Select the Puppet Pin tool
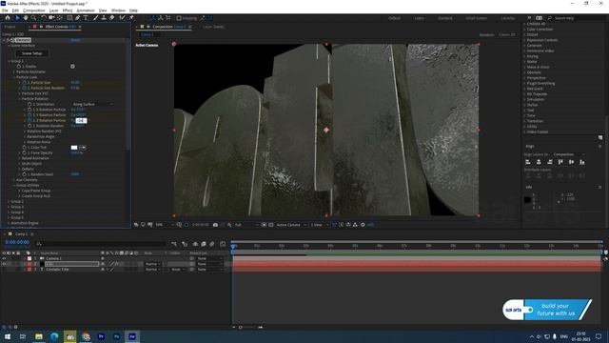Screen dimensions: 609x343 pos(131,18)
